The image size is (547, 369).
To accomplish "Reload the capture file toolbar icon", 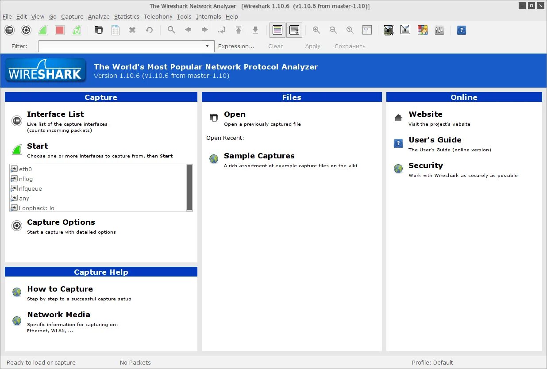I will pos(149,30).
